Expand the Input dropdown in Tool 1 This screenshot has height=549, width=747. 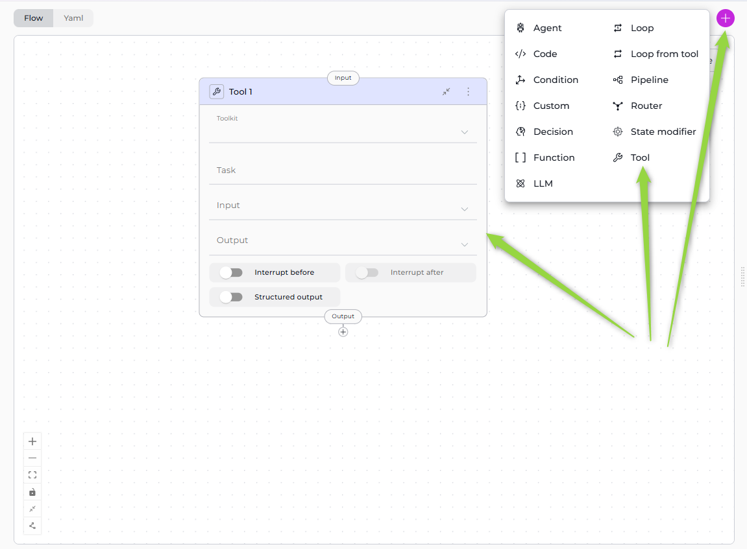tap(343, 206)
